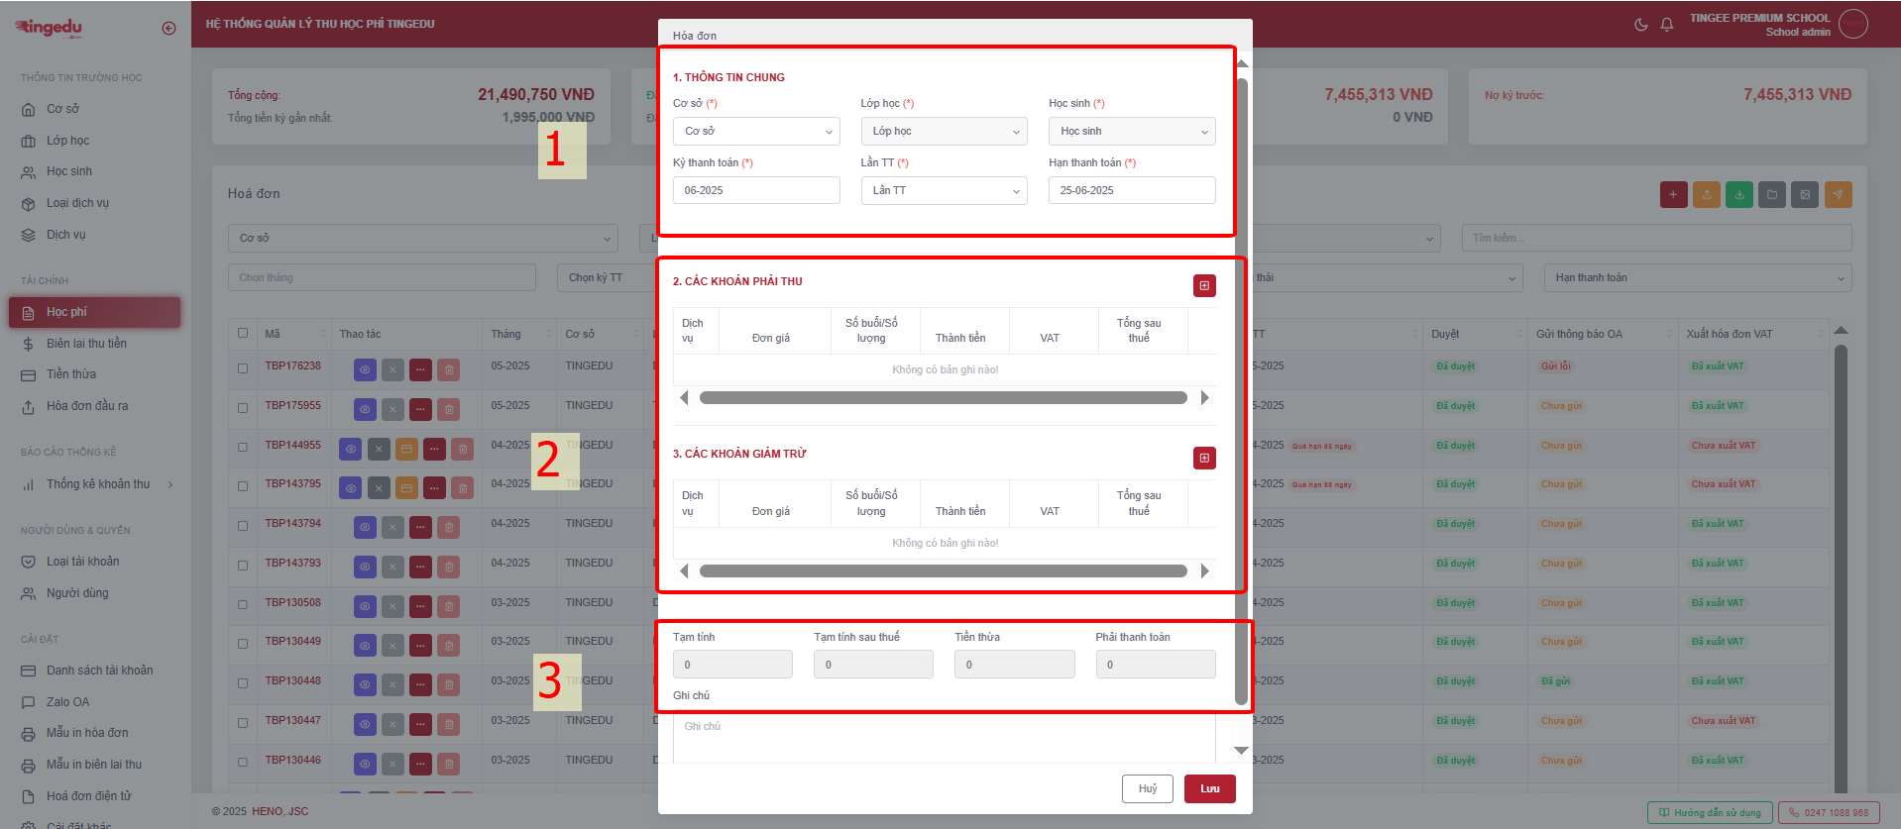The image size is (1901, 829).
Task: Open the Lần TT dropdown
Action: click(x=944, y=191)
